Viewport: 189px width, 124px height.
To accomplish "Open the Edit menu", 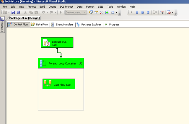I will tap(12, 7).
